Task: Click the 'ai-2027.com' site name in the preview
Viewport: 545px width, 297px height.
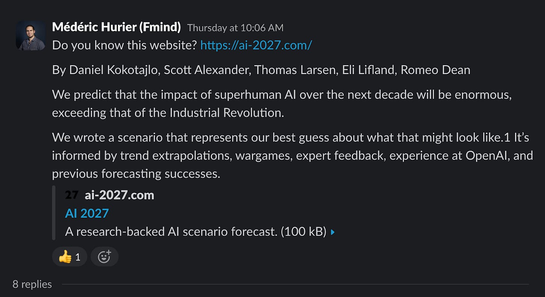Action: [119, 195]
